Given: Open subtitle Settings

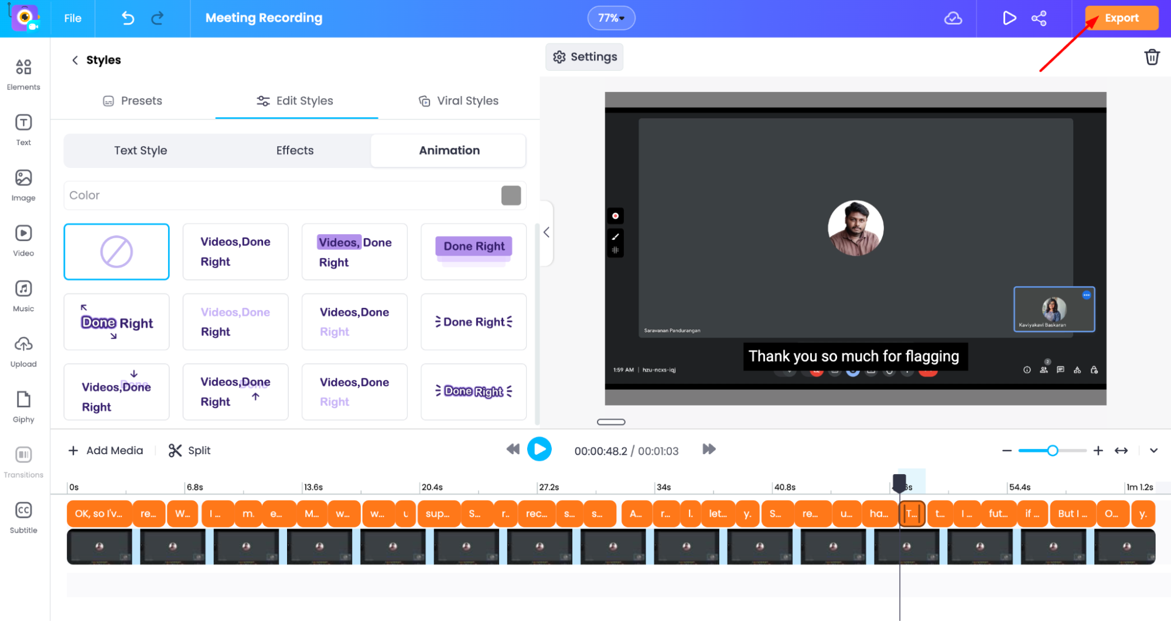Looking at the screenshot, I should pyautogui.click(x=585, y=57).
